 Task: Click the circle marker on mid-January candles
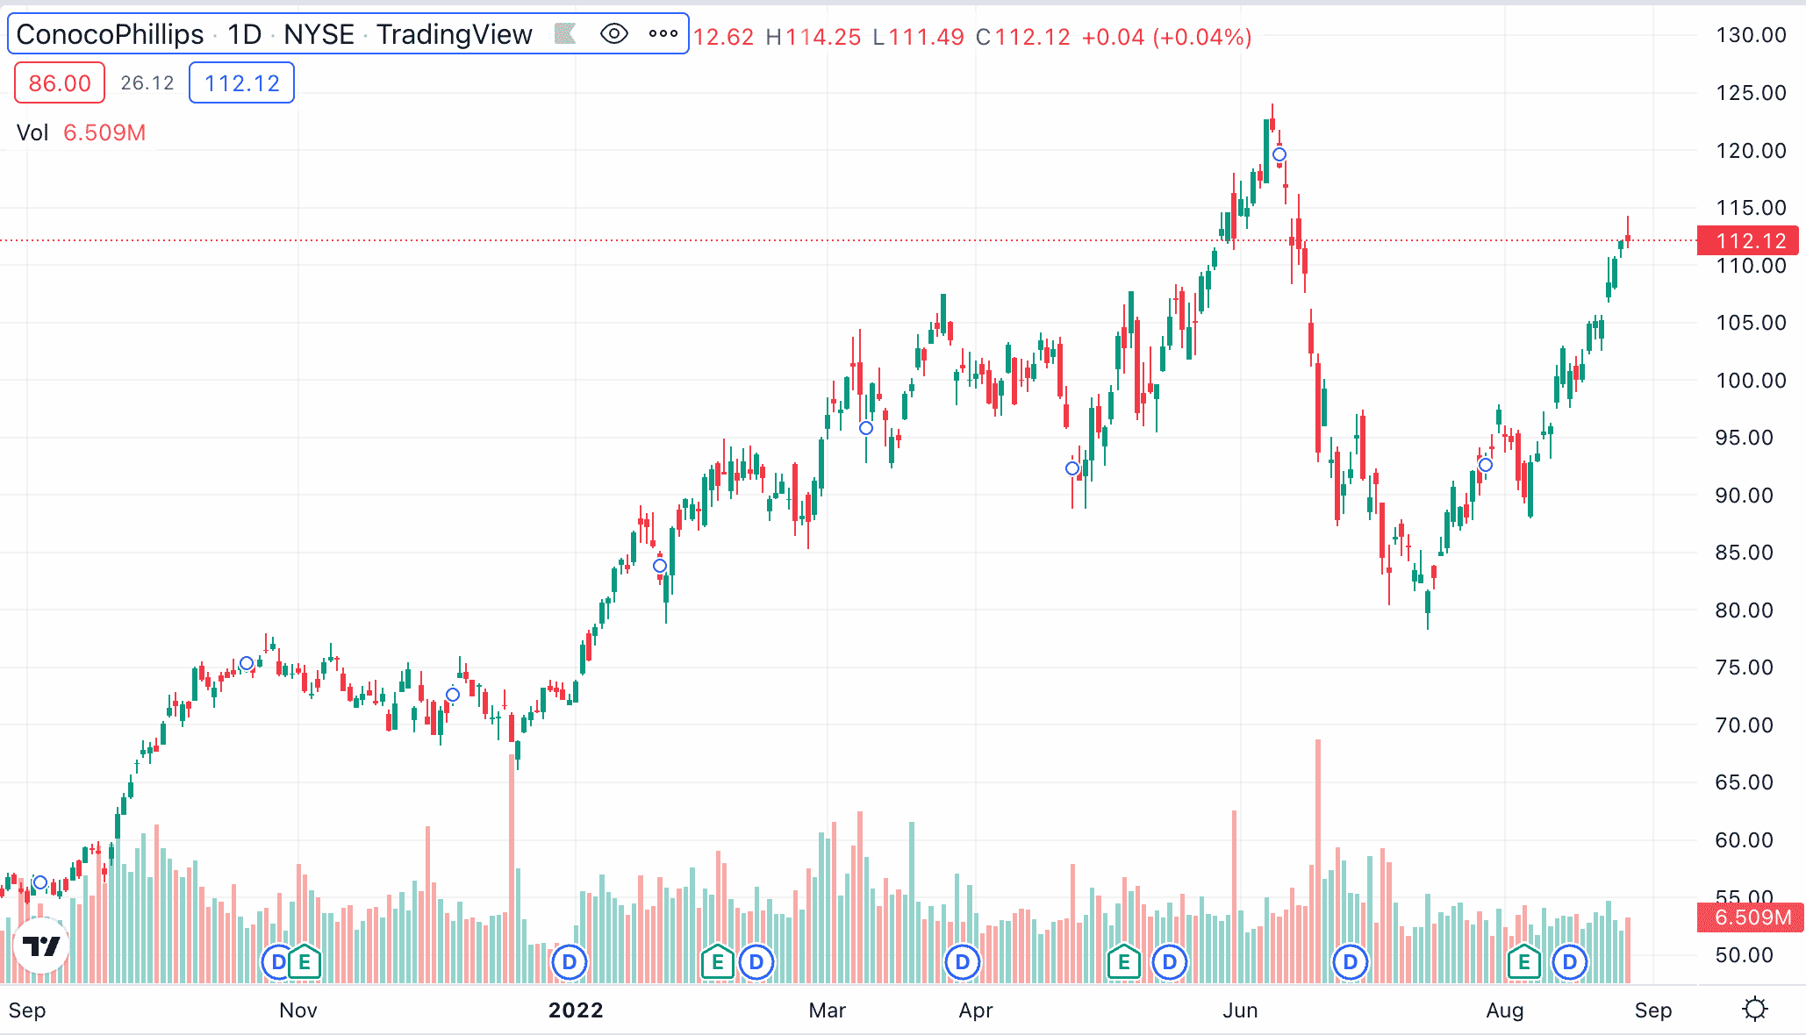tap(660, 566)
